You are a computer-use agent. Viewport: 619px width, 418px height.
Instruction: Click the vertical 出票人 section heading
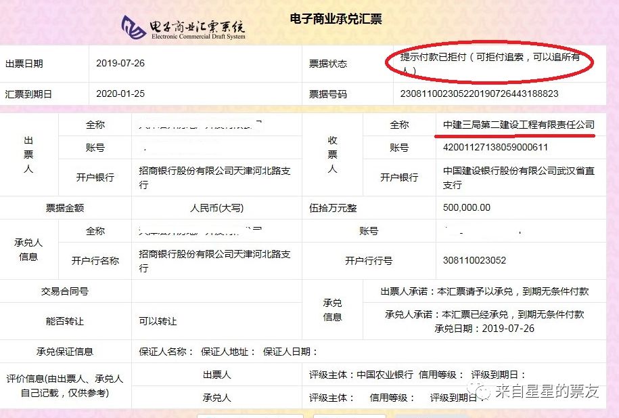pos(28,154)
